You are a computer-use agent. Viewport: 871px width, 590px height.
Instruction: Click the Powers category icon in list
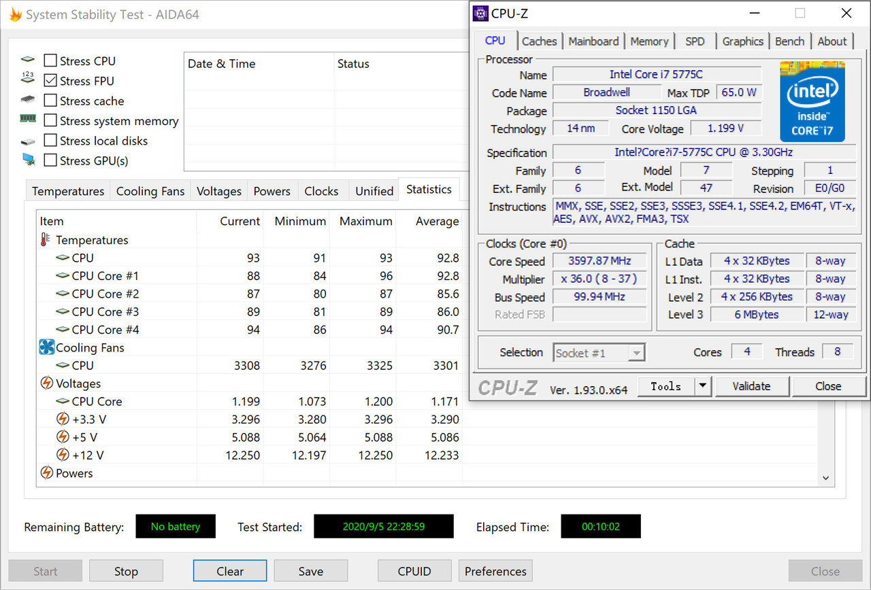[x=46, y=473]
